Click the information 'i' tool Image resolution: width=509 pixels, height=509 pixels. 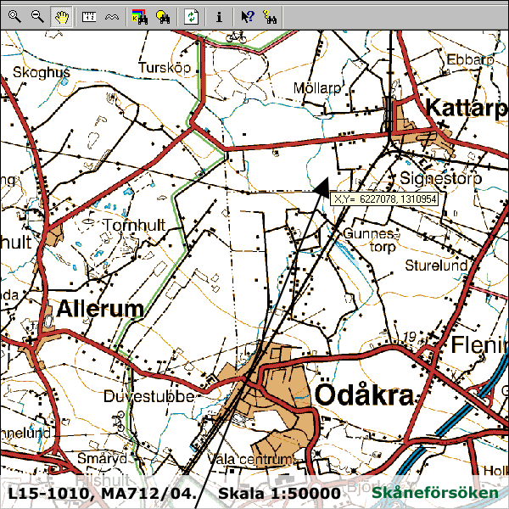pos(219,15)
